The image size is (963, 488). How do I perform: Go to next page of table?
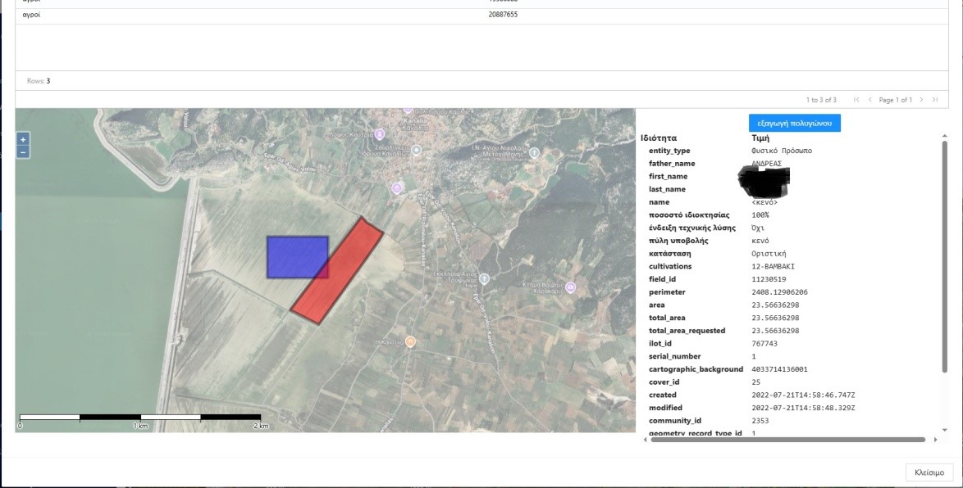pos(921,100)
